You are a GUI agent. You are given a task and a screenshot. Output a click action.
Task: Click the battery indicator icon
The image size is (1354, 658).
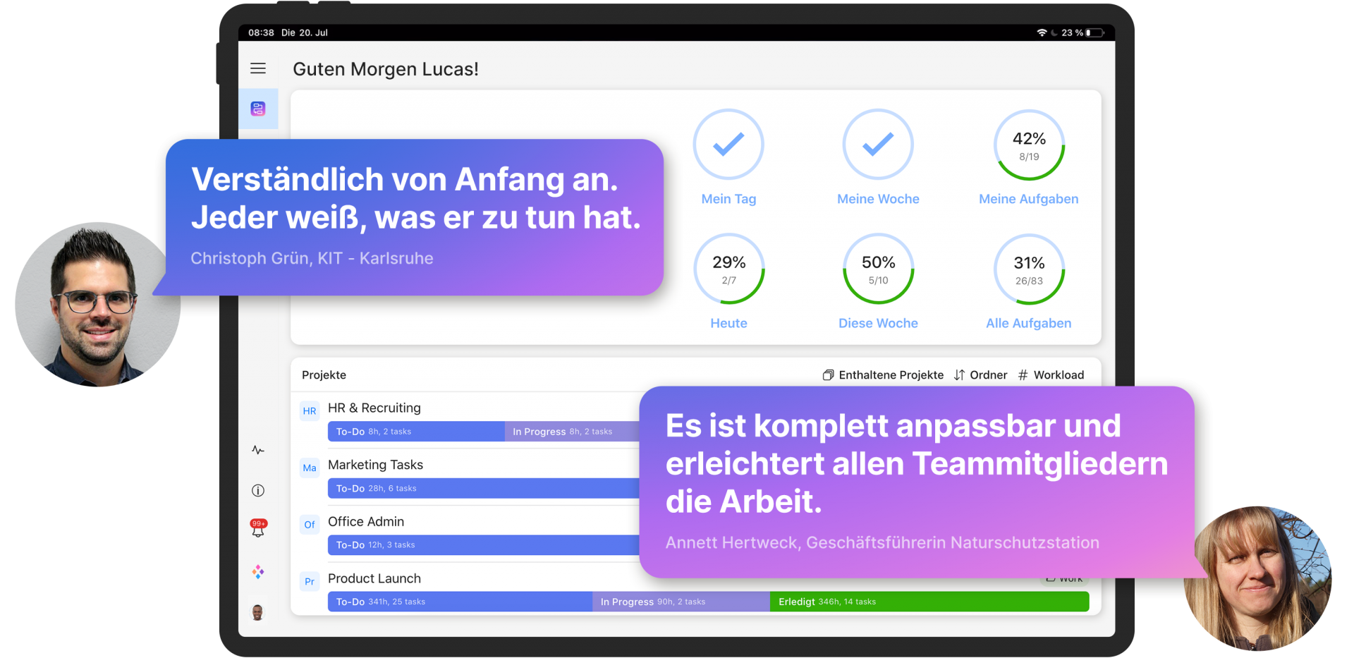click(1094, 32)
